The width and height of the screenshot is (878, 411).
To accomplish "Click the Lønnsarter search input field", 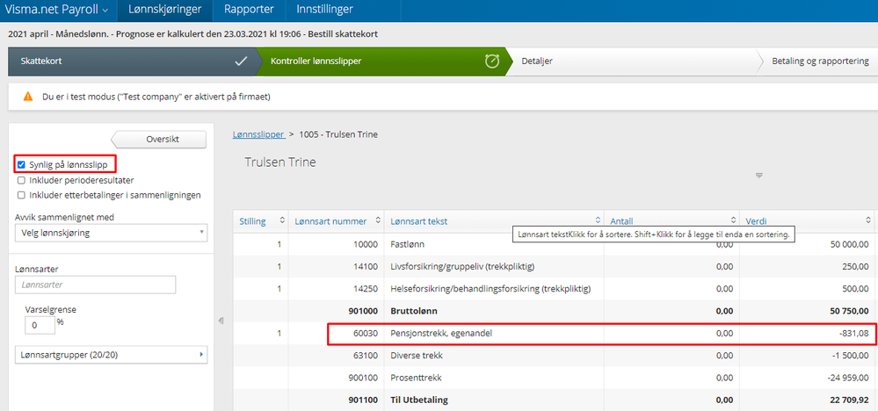I will pyautogui.click(x=95, y=285).
